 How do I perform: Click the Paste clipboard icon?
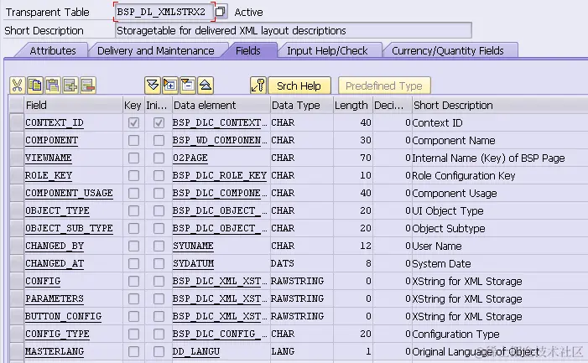click(53, 86)
